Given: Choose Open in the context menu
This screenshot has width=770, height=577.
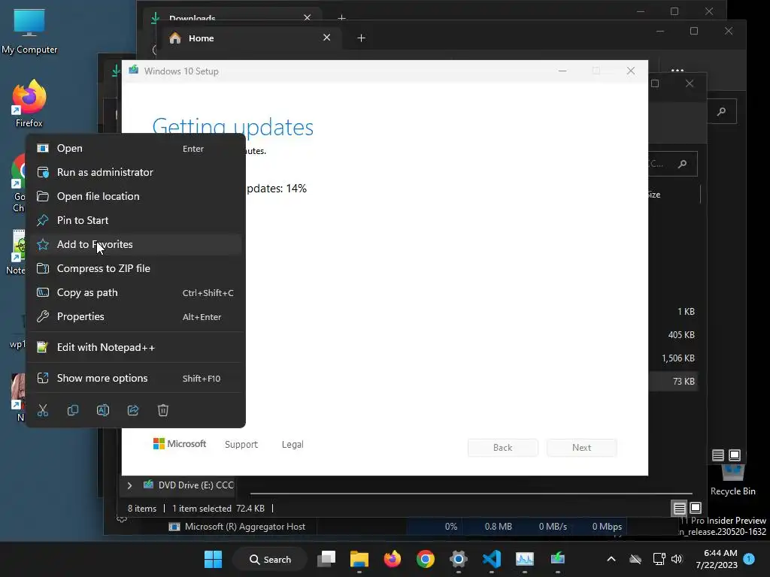Looking at the screenshot, I should (135, 148).
